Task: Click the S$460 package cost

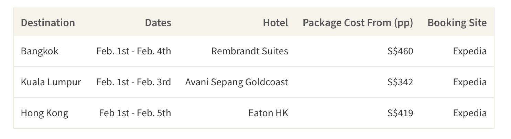Action: tap(400, 51)
